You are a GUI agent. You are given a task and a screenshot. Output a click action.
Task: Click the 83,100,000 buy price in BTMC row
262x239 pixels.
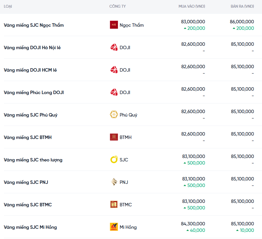194,201
